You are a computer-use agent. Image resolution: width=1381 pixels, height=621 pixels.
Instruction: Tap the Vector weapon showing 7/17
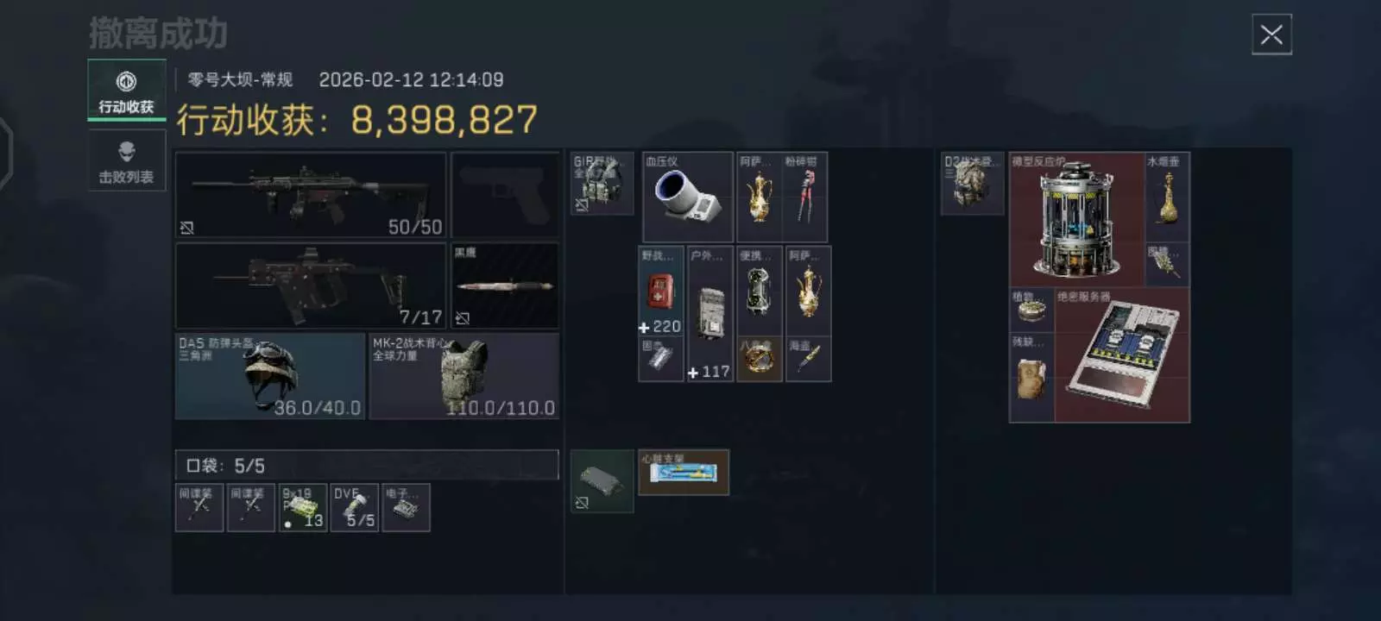coord(311,285)
